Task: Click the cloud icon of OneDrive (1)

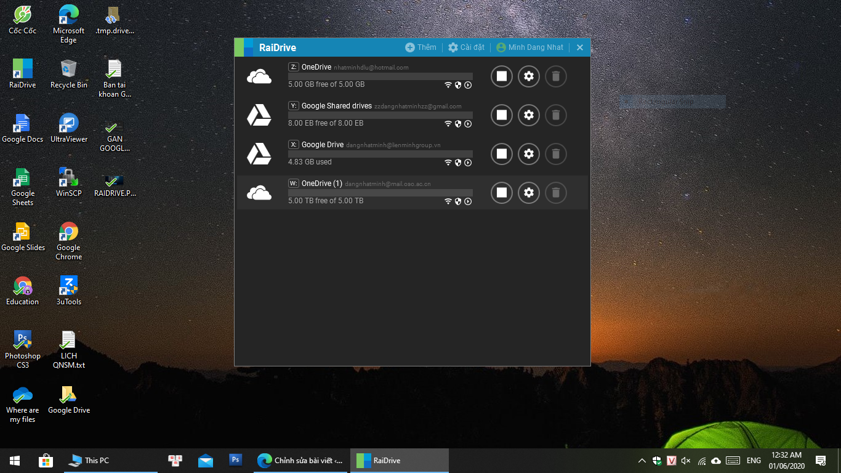Action: tap(259, 193)
